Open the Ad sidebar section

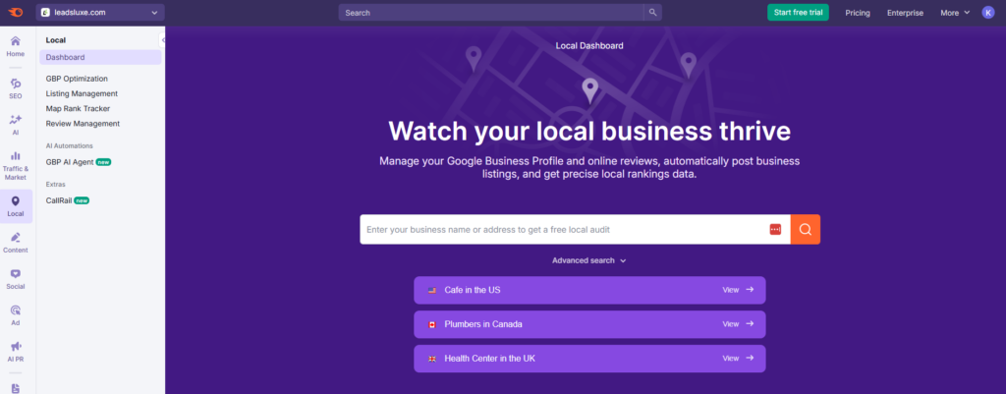click(16, 315)
